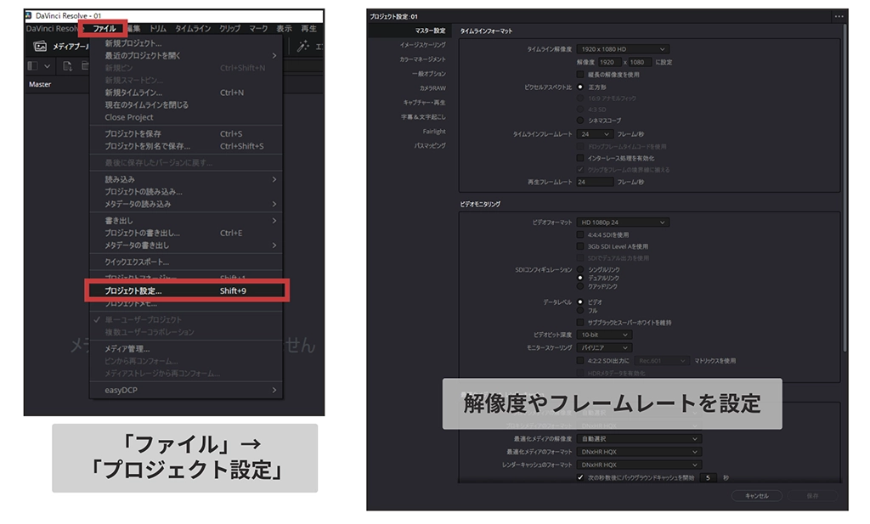
Task: Open the タイムライン menu in the menu bar
Action: pyautogui.click(x=193, y=29)
